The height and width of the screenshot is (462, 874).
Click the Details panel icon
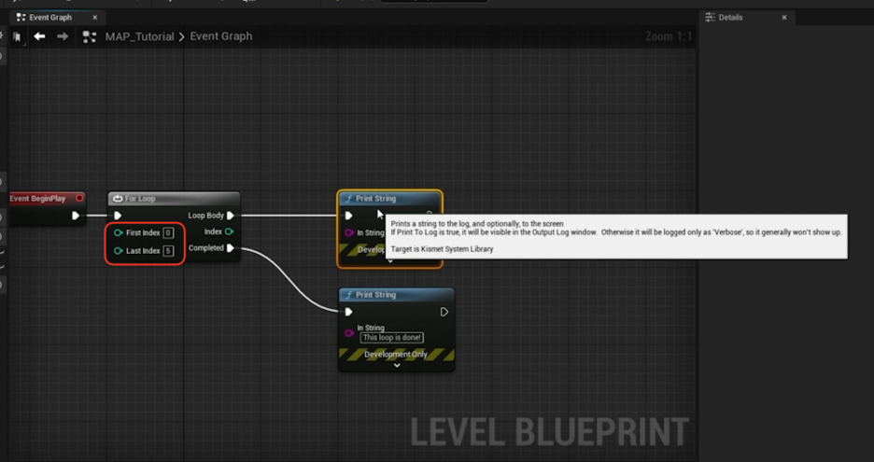coord(710,18)
